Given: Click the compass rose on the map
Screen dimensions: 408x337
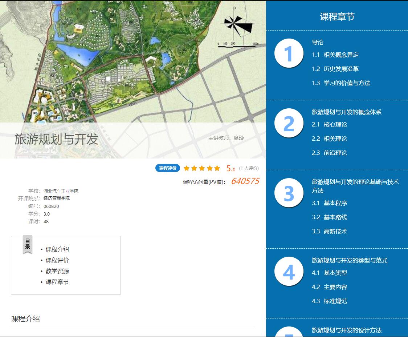Looking at the screenshot, I should pyautogui.click(x=238, y=25).
